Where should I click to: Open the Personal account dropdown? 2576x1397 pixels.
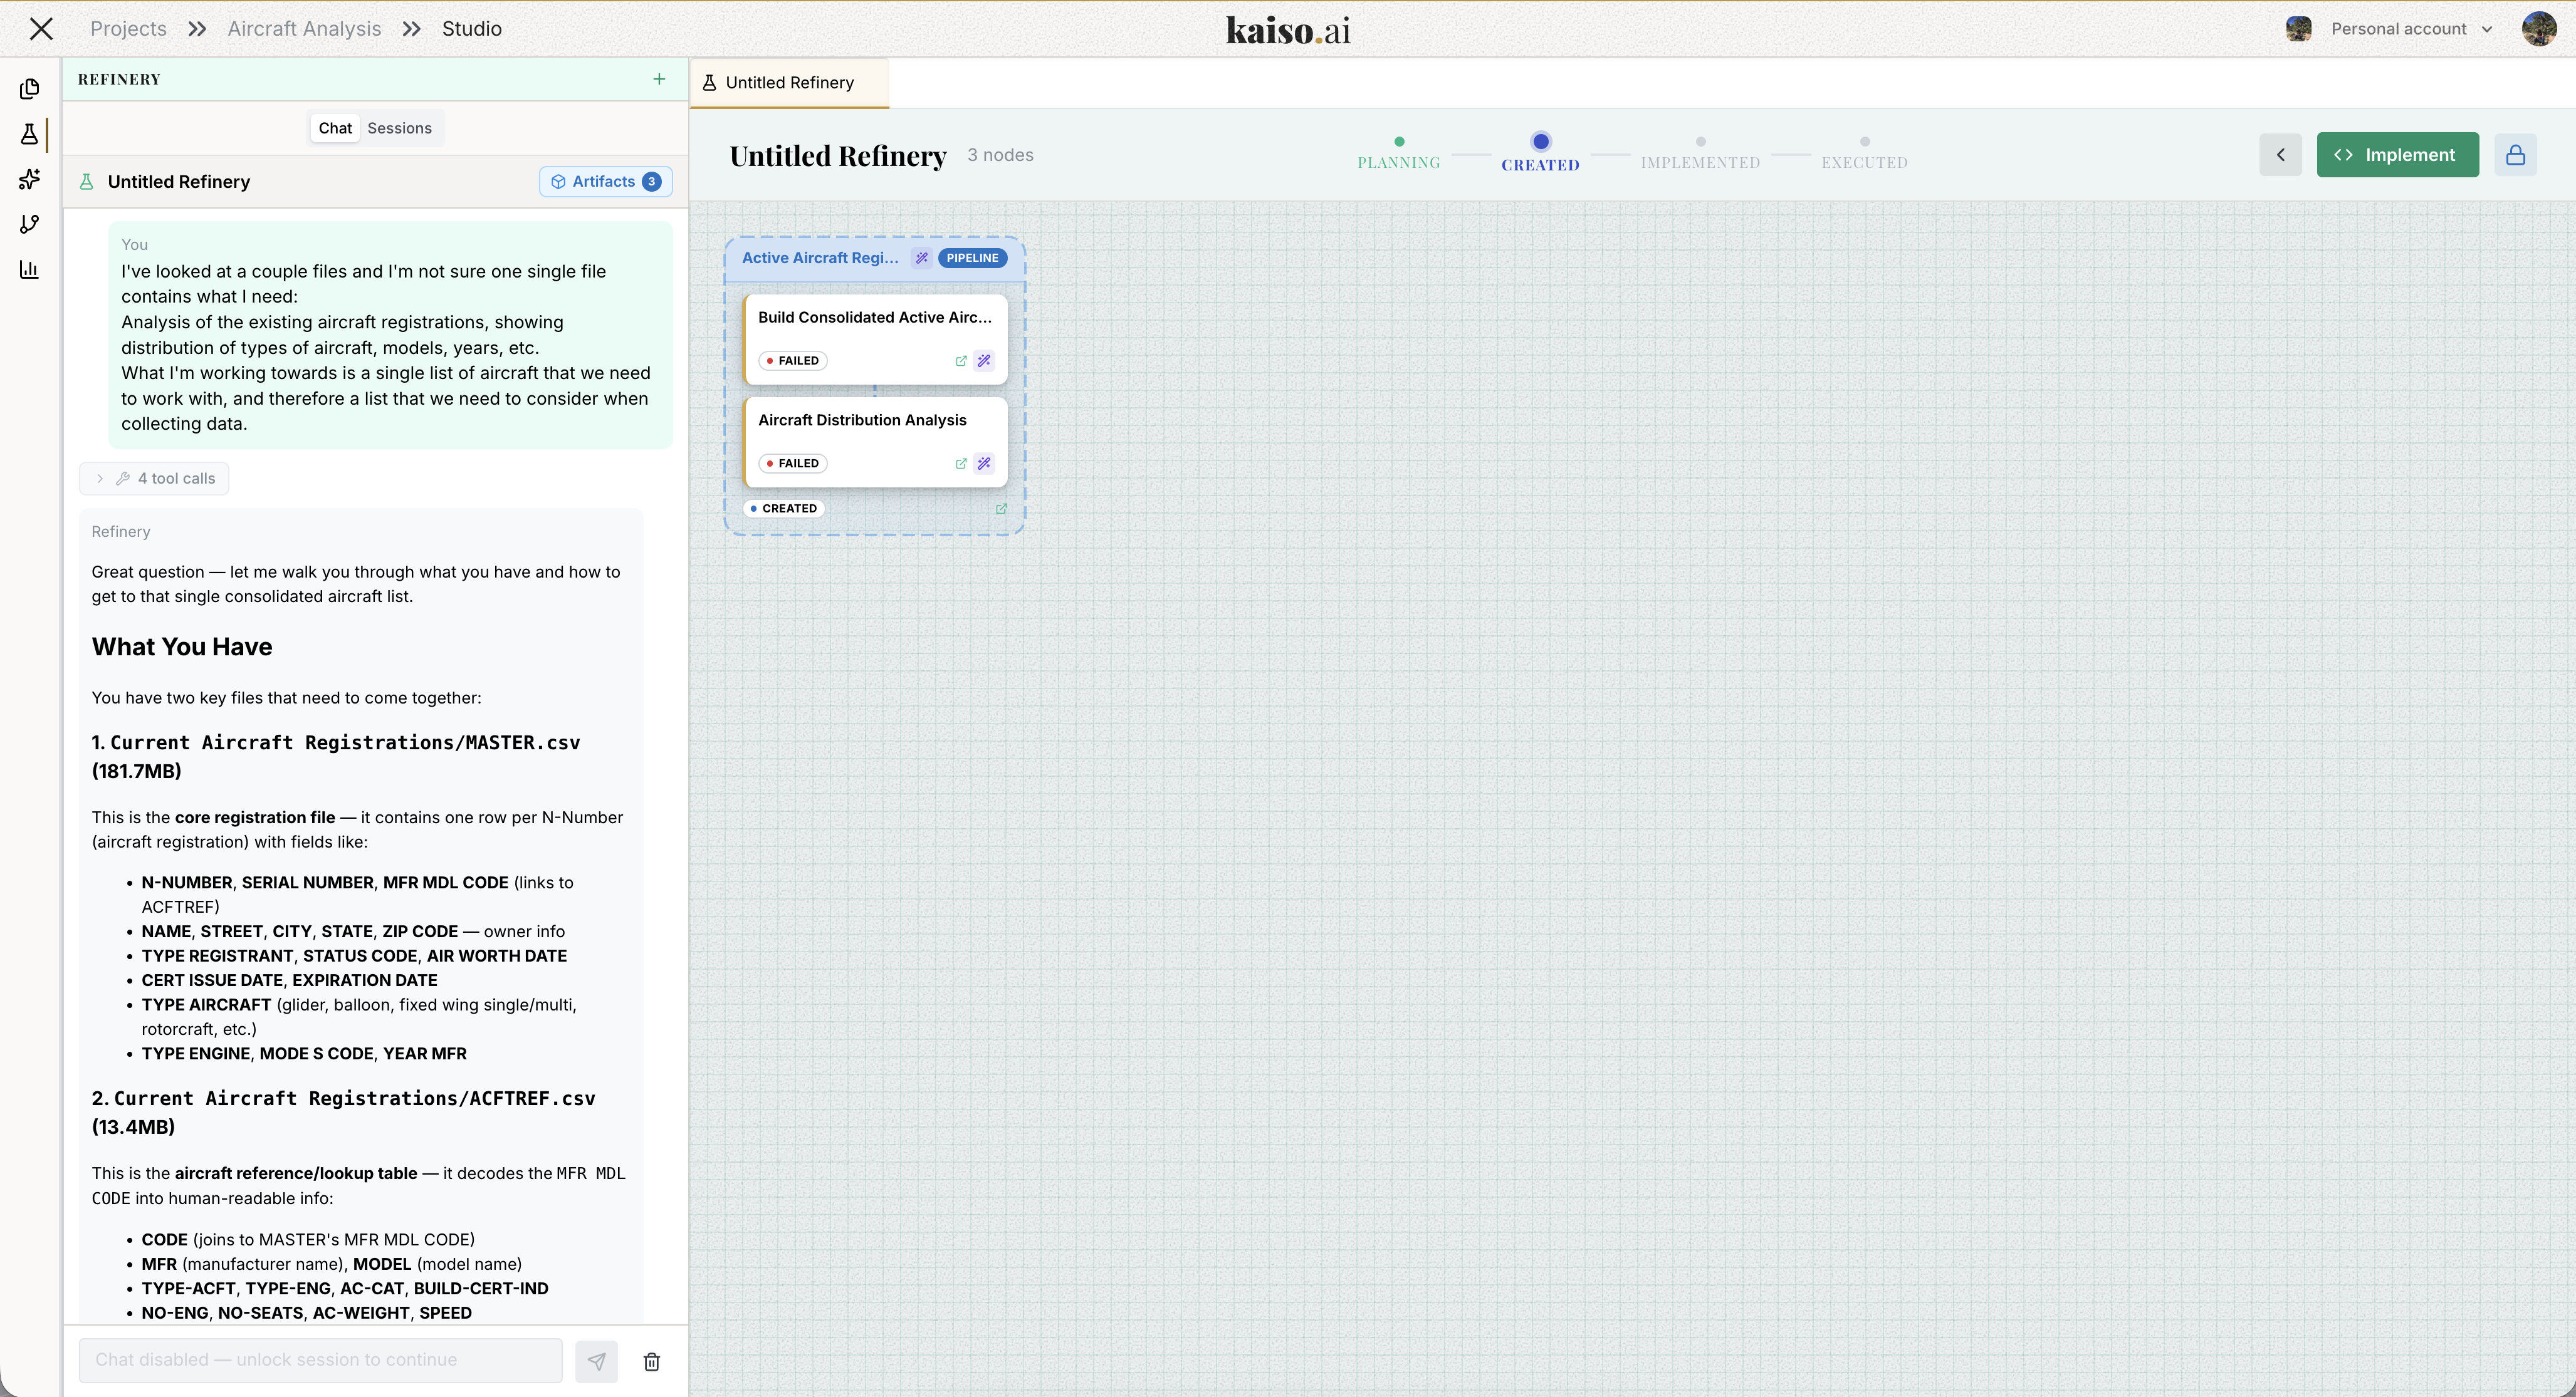click(2411, 29)
